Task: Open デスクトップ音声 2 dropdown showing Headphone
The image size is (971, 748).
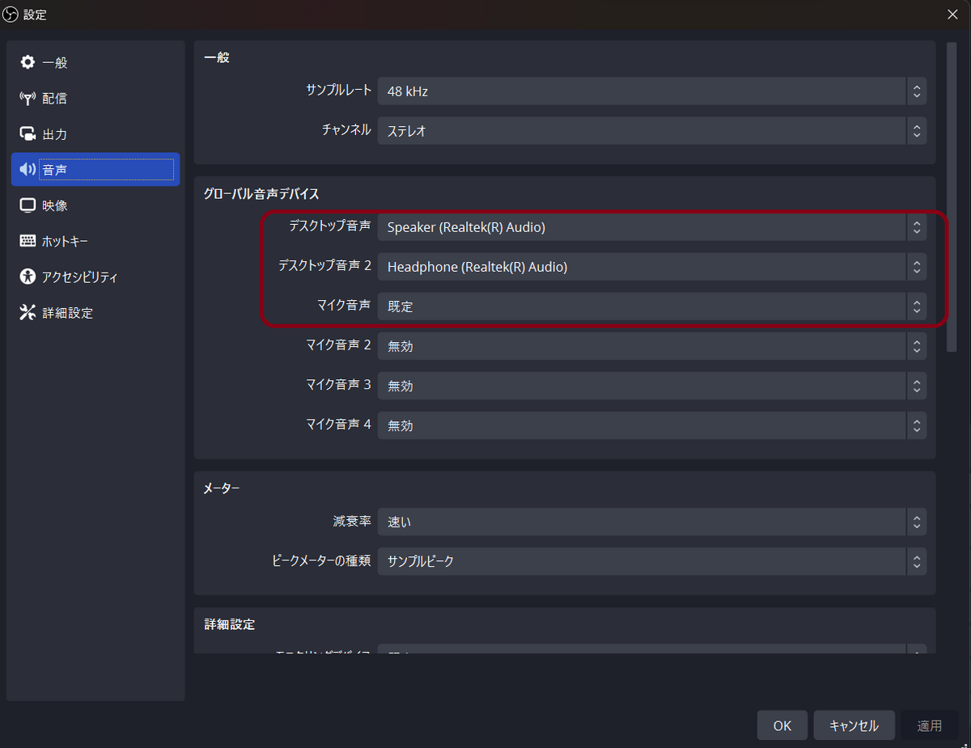Action: pos(652,267)
